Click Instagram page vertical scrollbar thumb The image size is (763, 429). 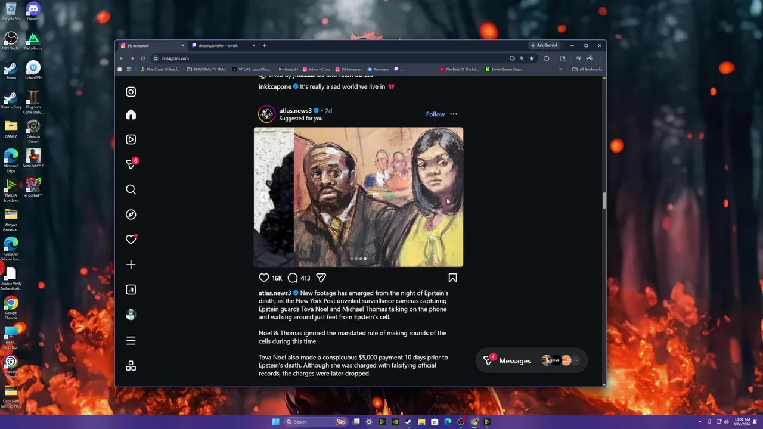tap(604, 201)
